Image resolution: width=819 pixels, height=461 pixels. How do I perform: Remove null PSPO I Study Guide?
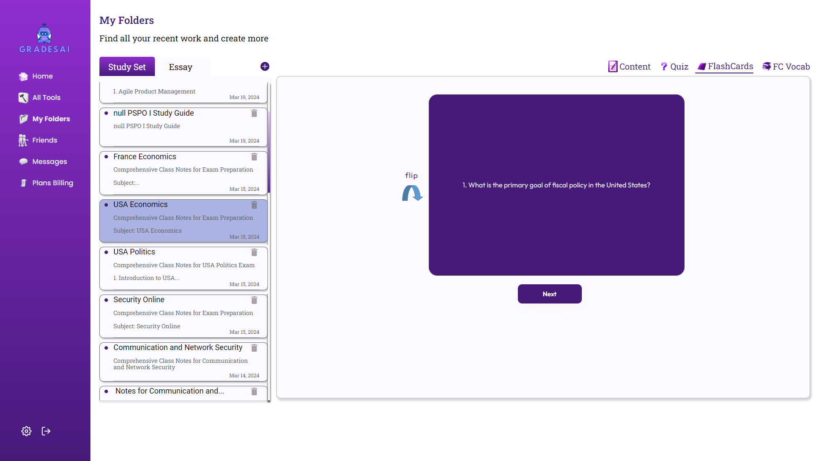coord(254,114)
